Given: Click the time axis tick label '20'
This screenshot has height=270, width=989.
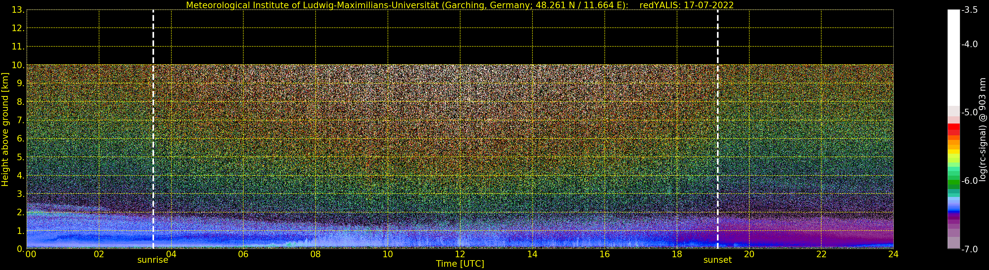Looking at the screenshot, I should 749,254.
